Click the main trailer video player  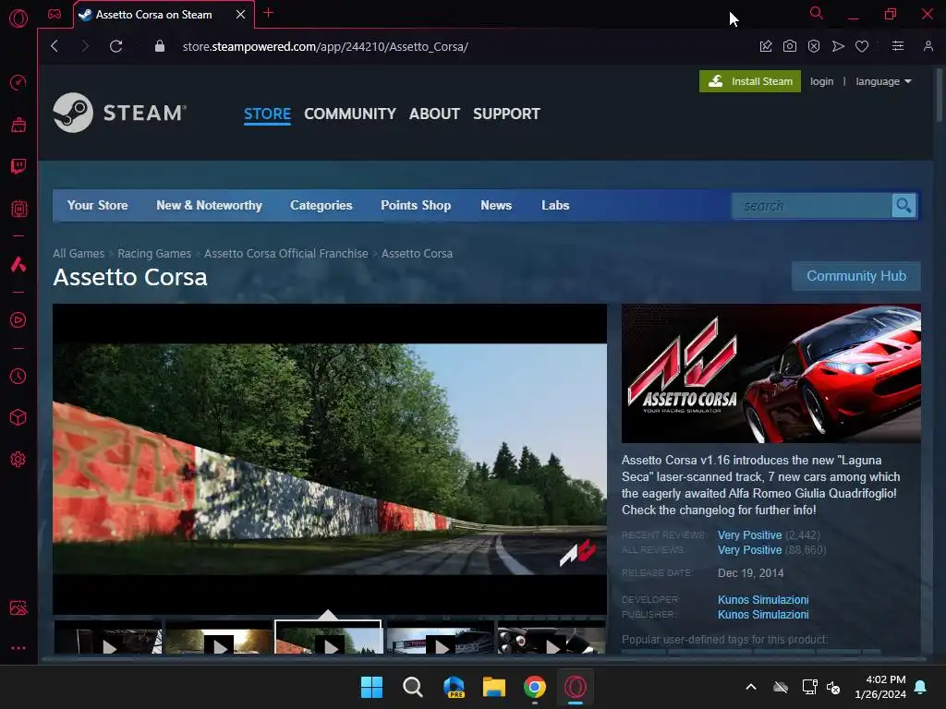point(330,459)
